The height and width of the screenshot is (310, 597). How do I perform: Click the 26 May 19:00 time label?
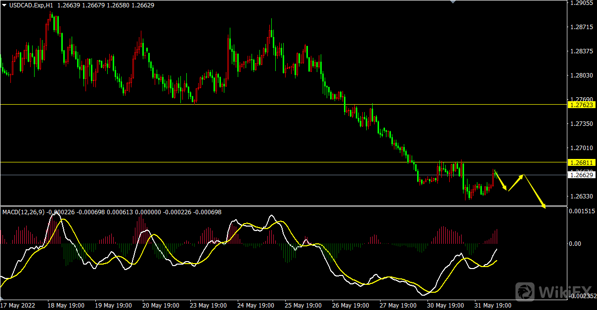(x=351, y=306)
